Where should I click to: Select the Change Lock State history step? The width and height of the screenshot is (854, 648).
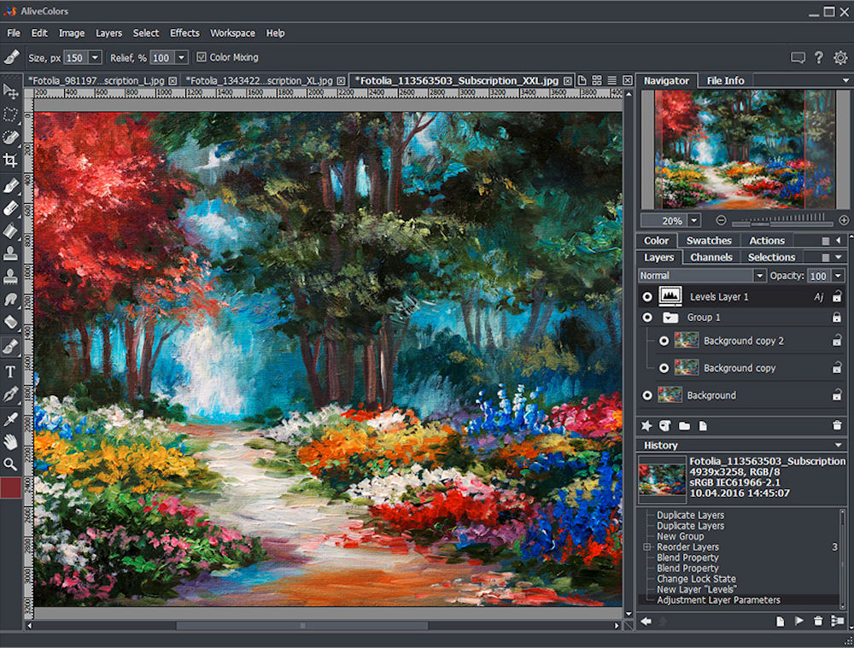coord(696,579)
